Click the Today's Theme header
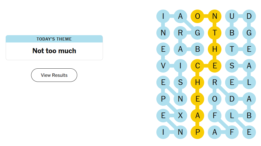This screenshot has width=261, height=146. tap(54, 39)
